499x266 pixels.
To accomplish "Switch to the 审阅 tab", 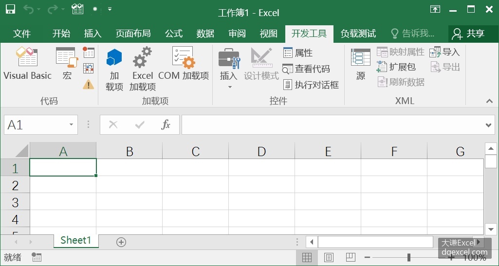I will click(x=237, y=34).
